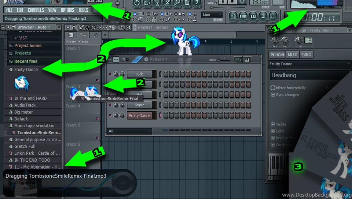Adjust the SWING slider in Step Sequencer
This screenshot has height=199, width=352.
pyautogui.click(x=224, y=60)
